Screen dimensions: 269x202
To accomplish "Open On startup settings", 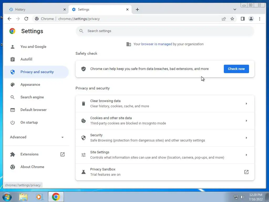I will point(36,123).
